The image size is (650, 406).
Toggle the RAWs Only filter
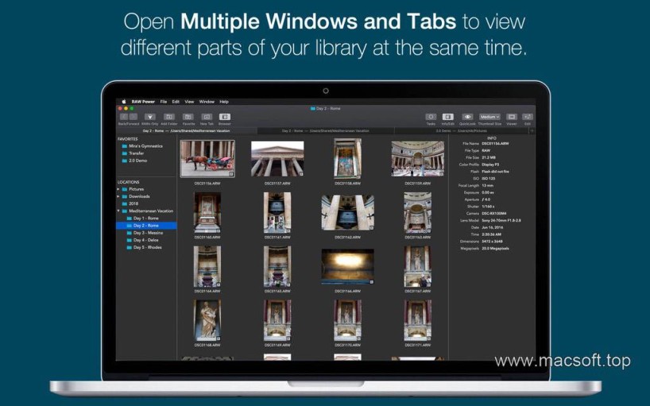pos(149,117)
